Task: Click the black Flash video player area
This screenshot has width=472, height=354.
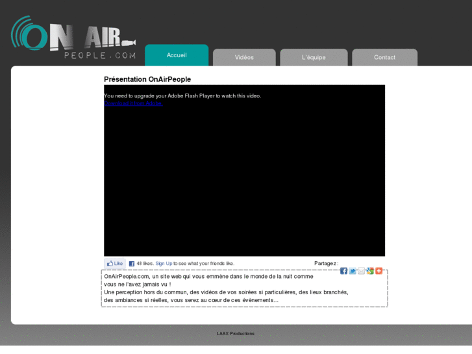Action: pyautogui.click(x=244, y=171)
